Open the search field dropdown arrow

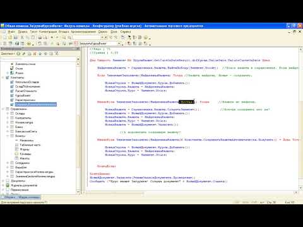click(102, 37)
